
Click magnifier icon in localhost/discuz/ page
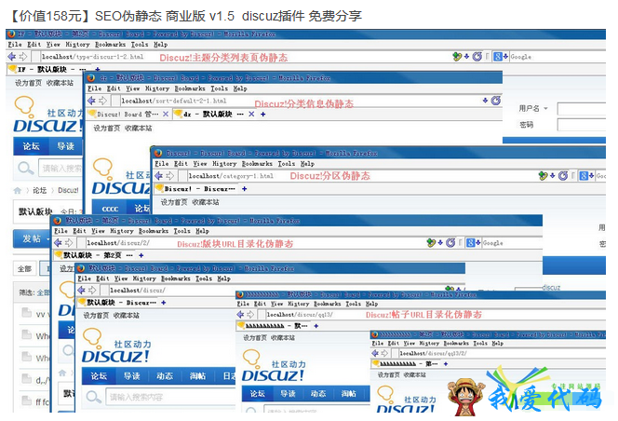(x=93, y=397)
